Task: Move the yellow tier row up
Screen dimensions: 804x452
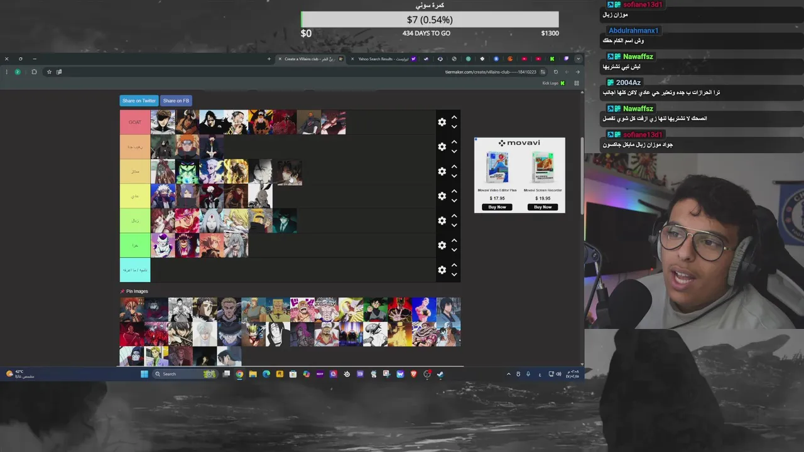Action: [454, 191]
